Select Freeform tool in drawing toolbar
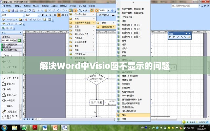 185,37
